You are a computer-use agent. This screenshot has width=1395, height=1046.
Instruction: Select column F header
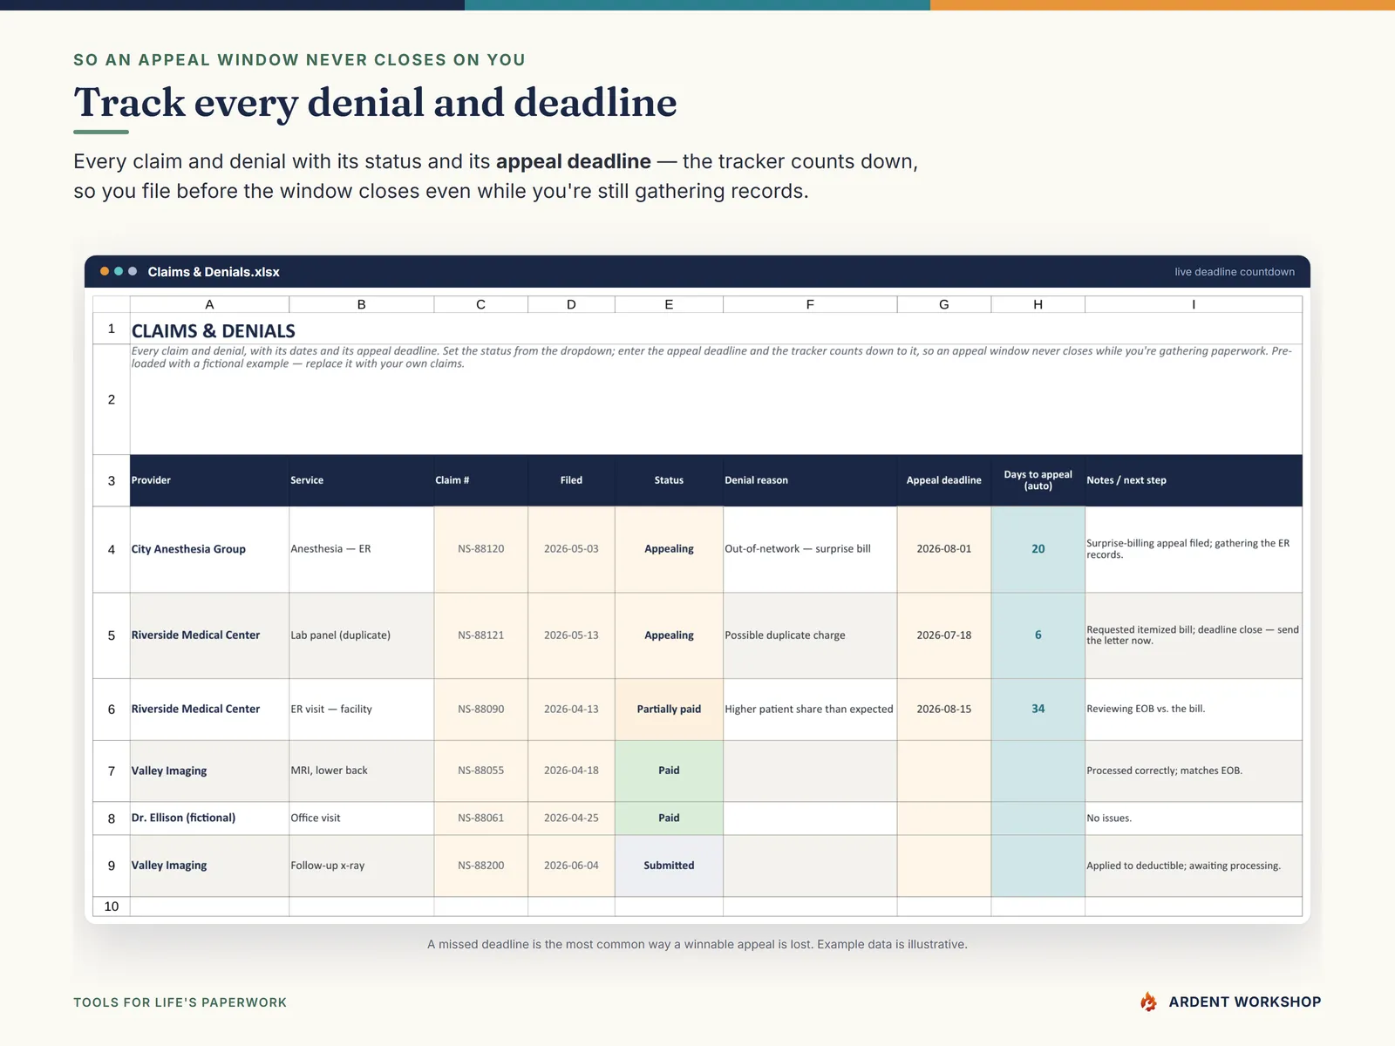pyautogui.click(x=810, y=304)
